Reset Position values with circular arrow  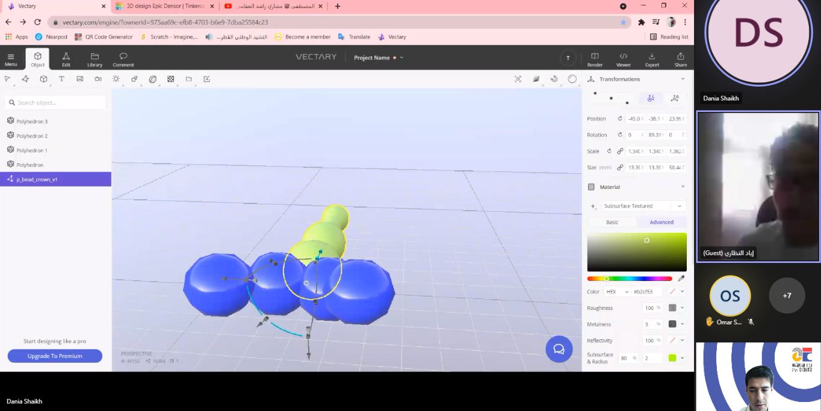click(x=620, y=119)
